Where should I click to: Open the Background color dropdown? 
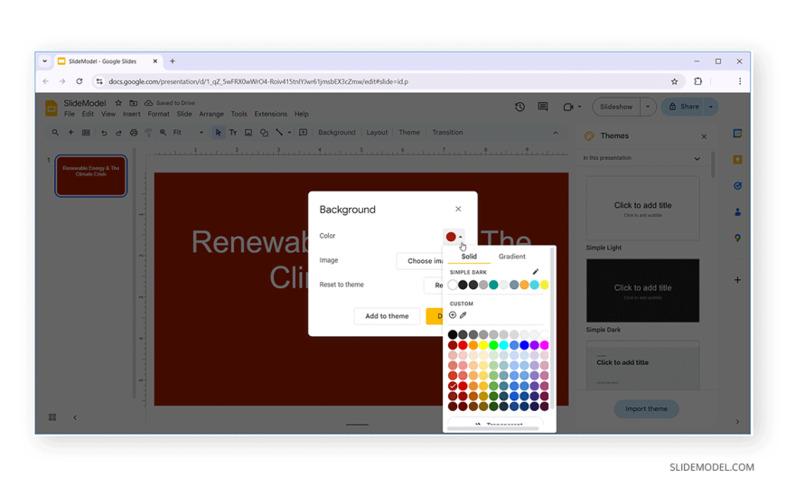pyautogui.click(x=454, y=237)
